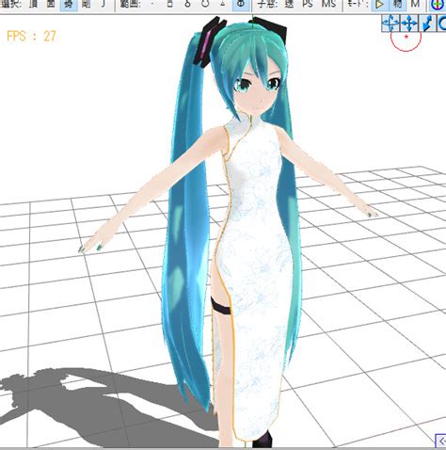The height and width of the screenshot is (450, 446).
Task: Click the rotate-view arrows icon in viewport
Action: (390, 23)
